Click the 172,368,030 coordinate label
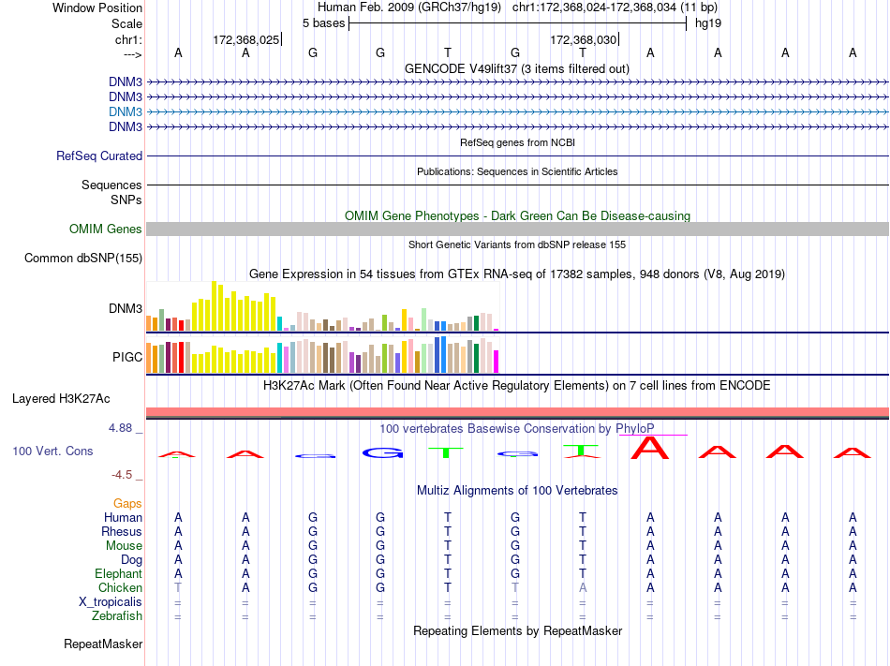 pyautogui.click(x=584, y=39)
